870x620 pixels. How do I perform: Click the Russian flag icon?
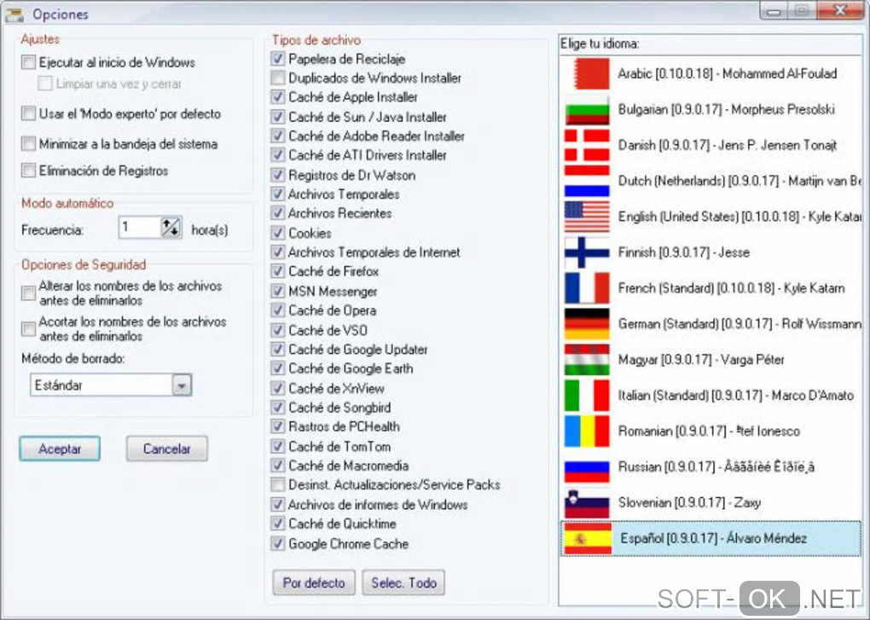[x=587, y=467]
